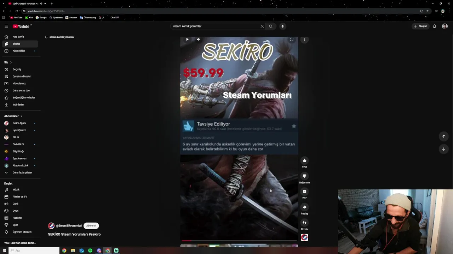
Task: Go to the previous Short with up arrow
Action: pyautogui.click(x=443, y=136)
